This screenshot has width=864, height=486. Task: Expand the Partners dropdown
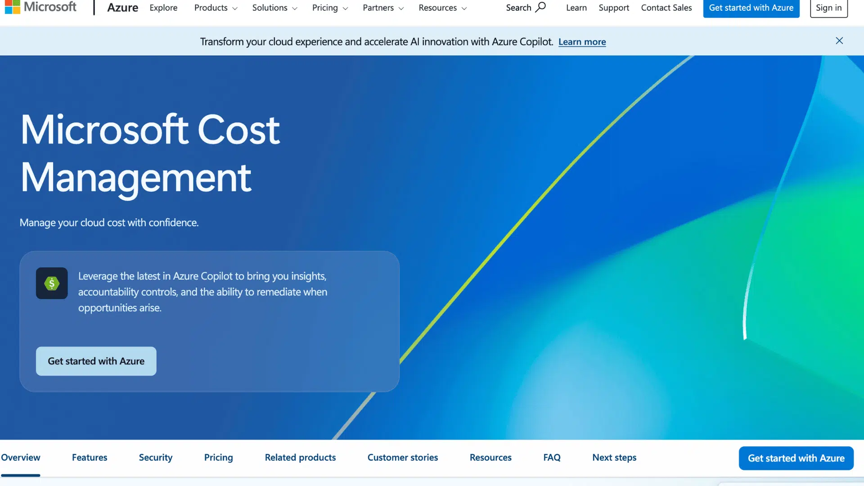[x=383, y=8]
